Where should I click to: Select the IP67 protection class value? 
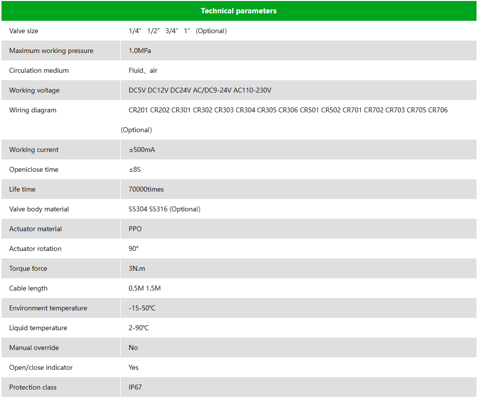pos(135,387)
